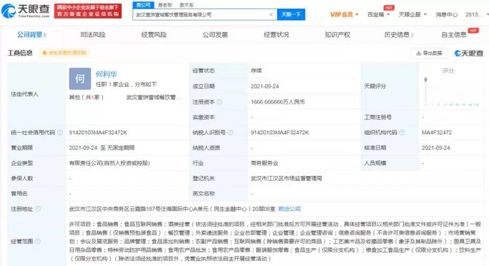Click the 任职 1 家企业，分布如下 text
Image resolution: width=489 pixels, height=266 pixels.
[126, 84]
